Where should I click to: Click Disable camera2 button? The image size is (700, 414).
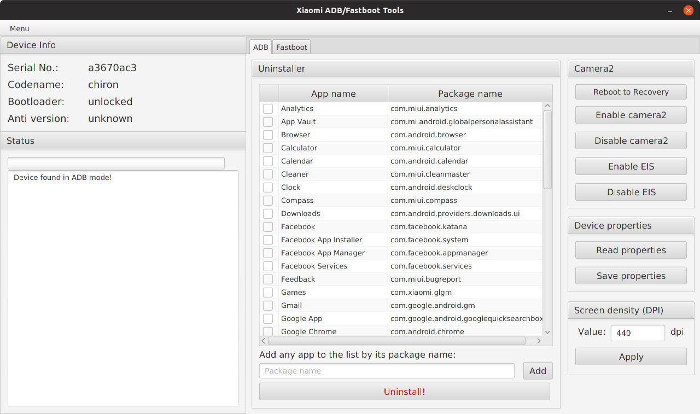(631, 141)
